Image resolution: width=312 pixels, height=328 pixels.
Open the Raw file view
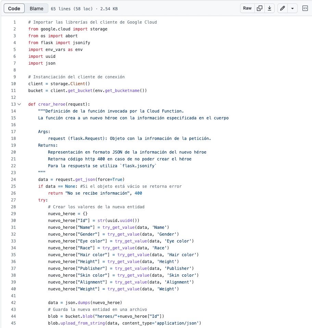247,8
